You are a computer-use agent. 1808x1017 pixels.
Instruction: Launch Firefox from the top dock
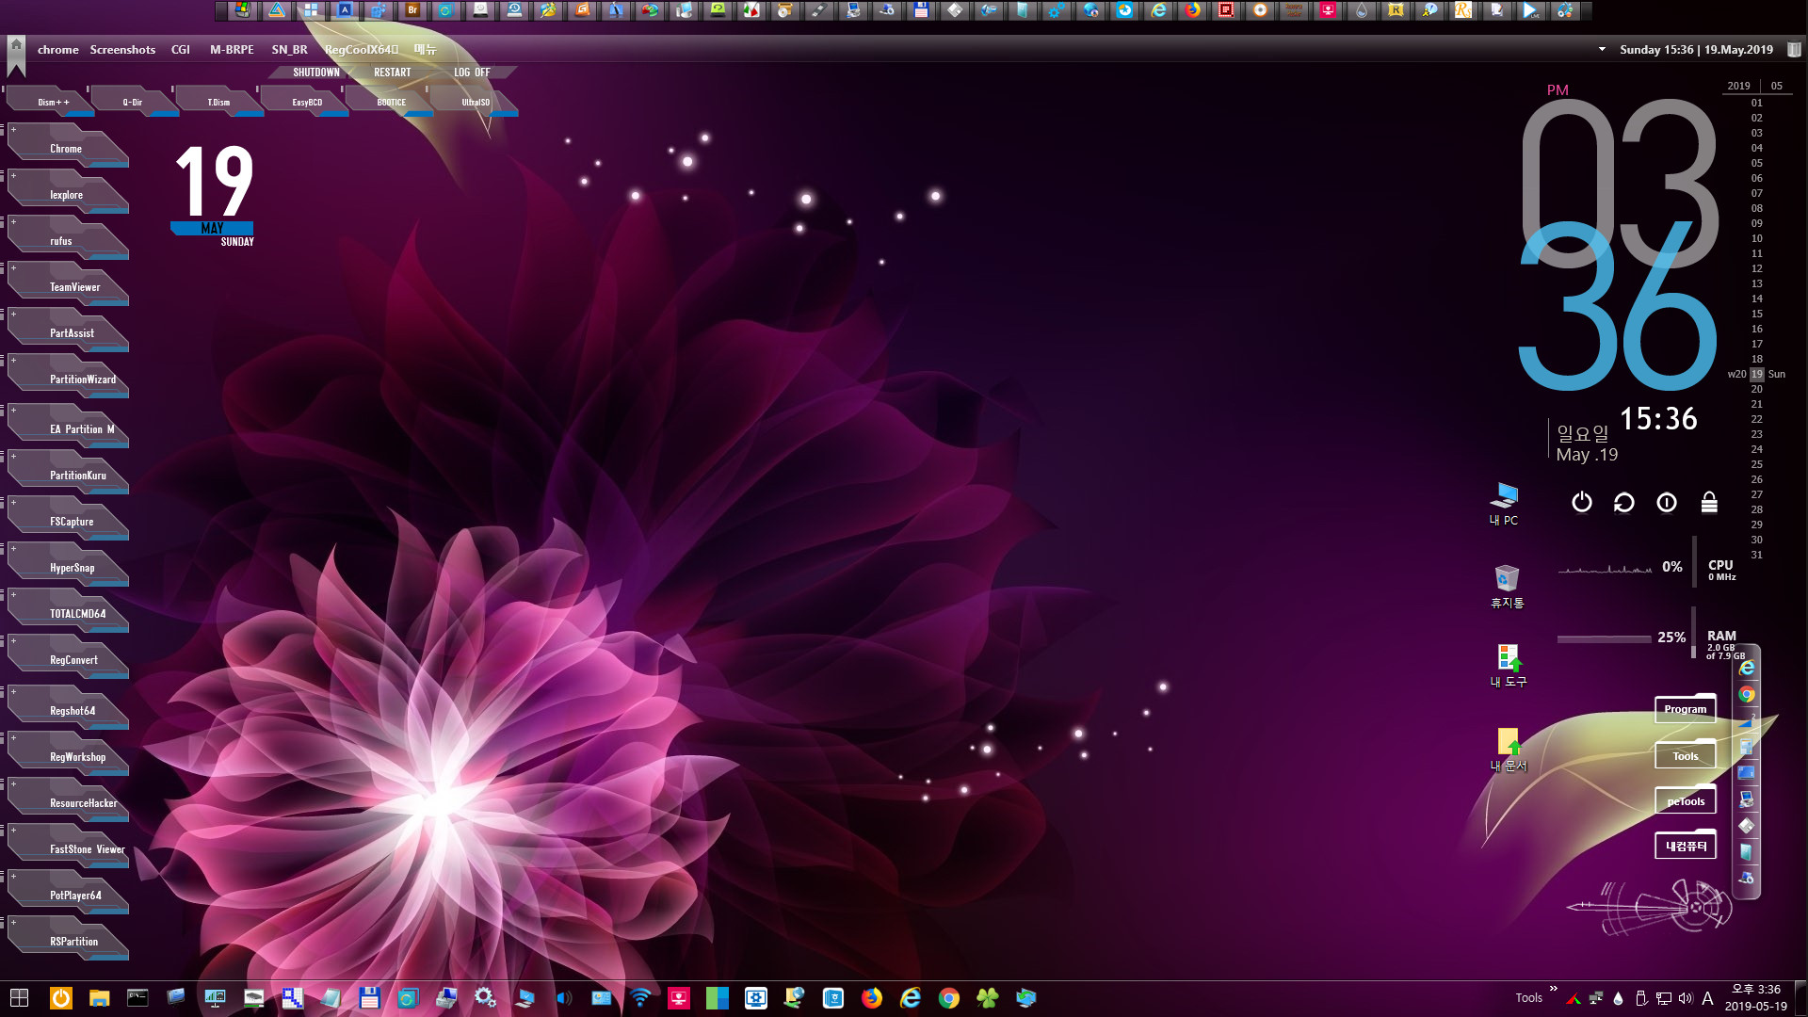tap(1193, 10)
